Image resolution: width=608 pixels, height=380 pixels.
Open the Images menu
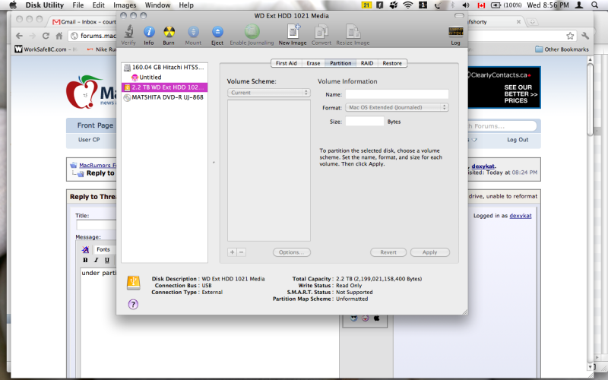(x=125, y=5)
